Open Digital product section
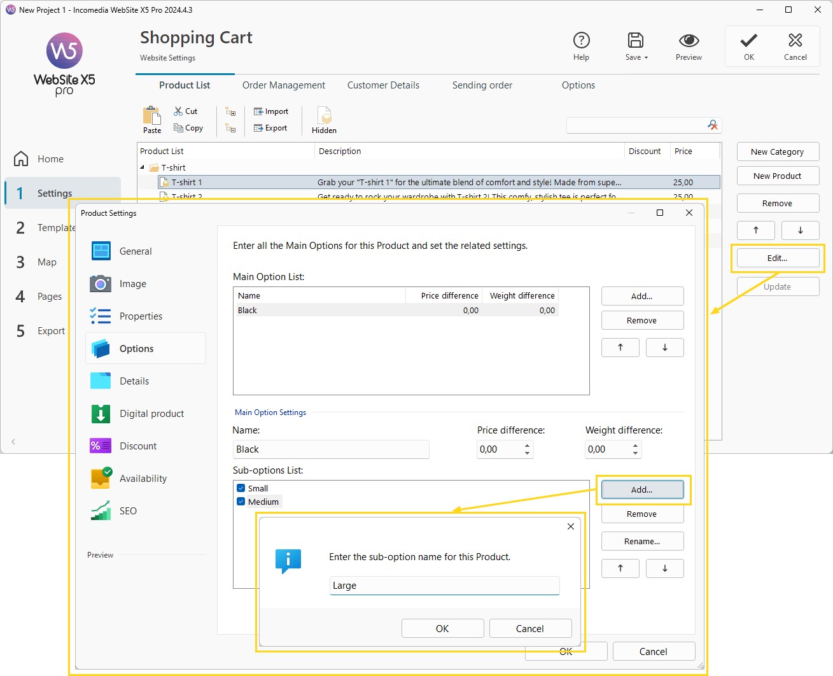Screen dimensions: 833x676 pyautogui.click(x=145, y=414)
